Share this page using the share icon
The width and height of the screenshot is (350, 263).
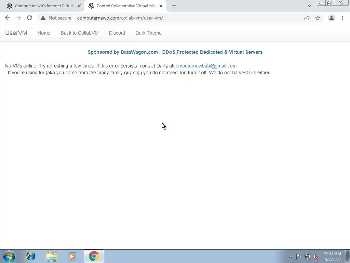(x=307, y=18)
